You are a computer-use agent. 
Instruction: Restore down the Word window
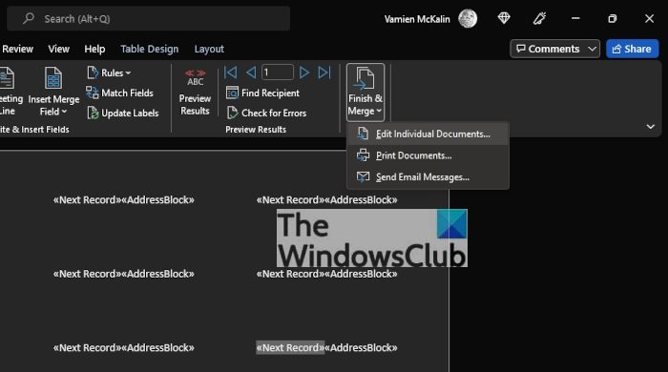click(x=613, y=19)
